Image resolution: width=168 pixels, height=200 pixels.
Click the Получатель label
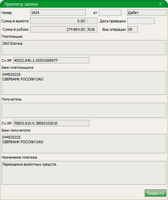pos(11,99)
